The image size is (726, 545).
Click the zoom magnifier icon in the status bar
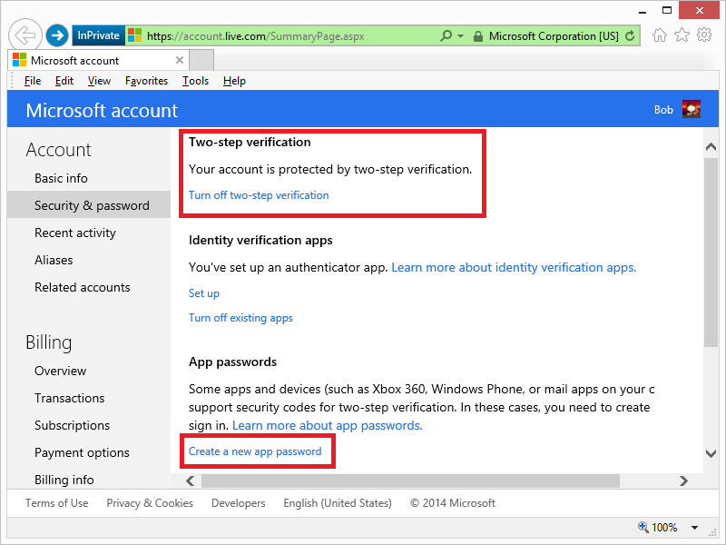coord(643,527)
